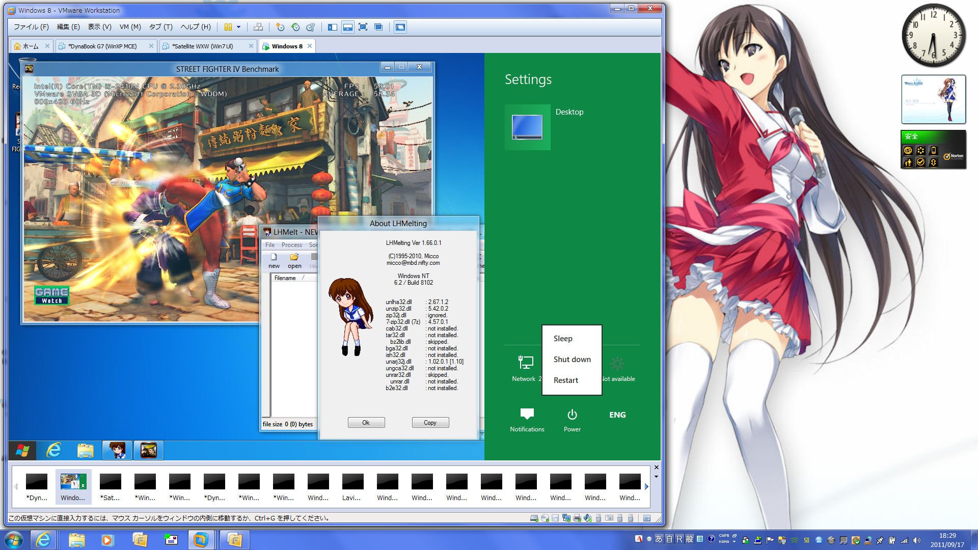Switch to the Satellite WXW (Win7 Ul) tab
The width and height of the screenshot is (978, 550).
point(203,46)
